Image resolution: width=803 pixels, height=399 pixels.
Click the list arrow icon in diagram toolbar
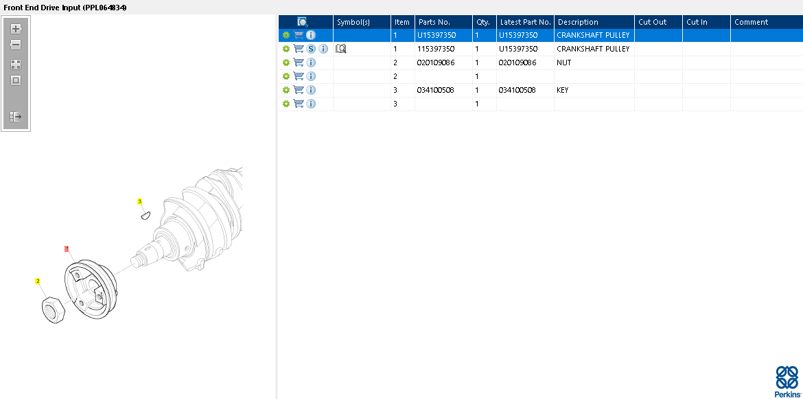(16, 117)
